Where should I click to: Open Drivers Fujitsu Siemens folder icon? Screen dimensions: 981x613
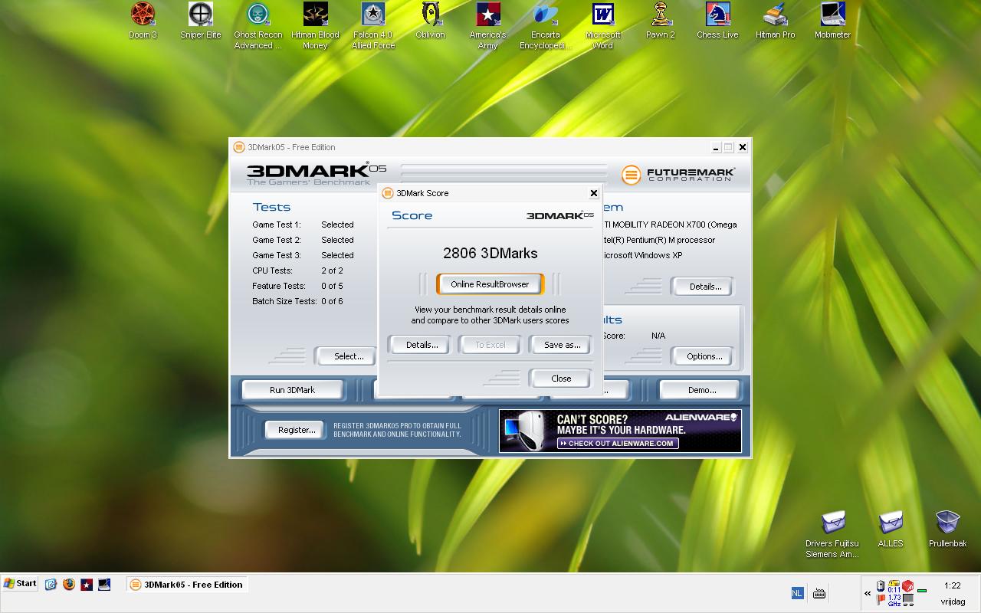(832, 534)
